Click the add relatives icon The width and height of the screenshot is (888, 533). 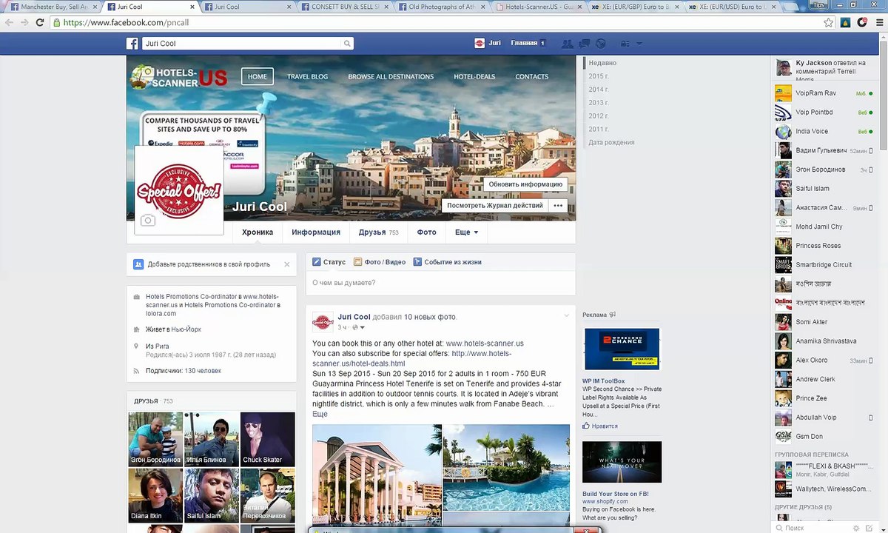(138, 264)
